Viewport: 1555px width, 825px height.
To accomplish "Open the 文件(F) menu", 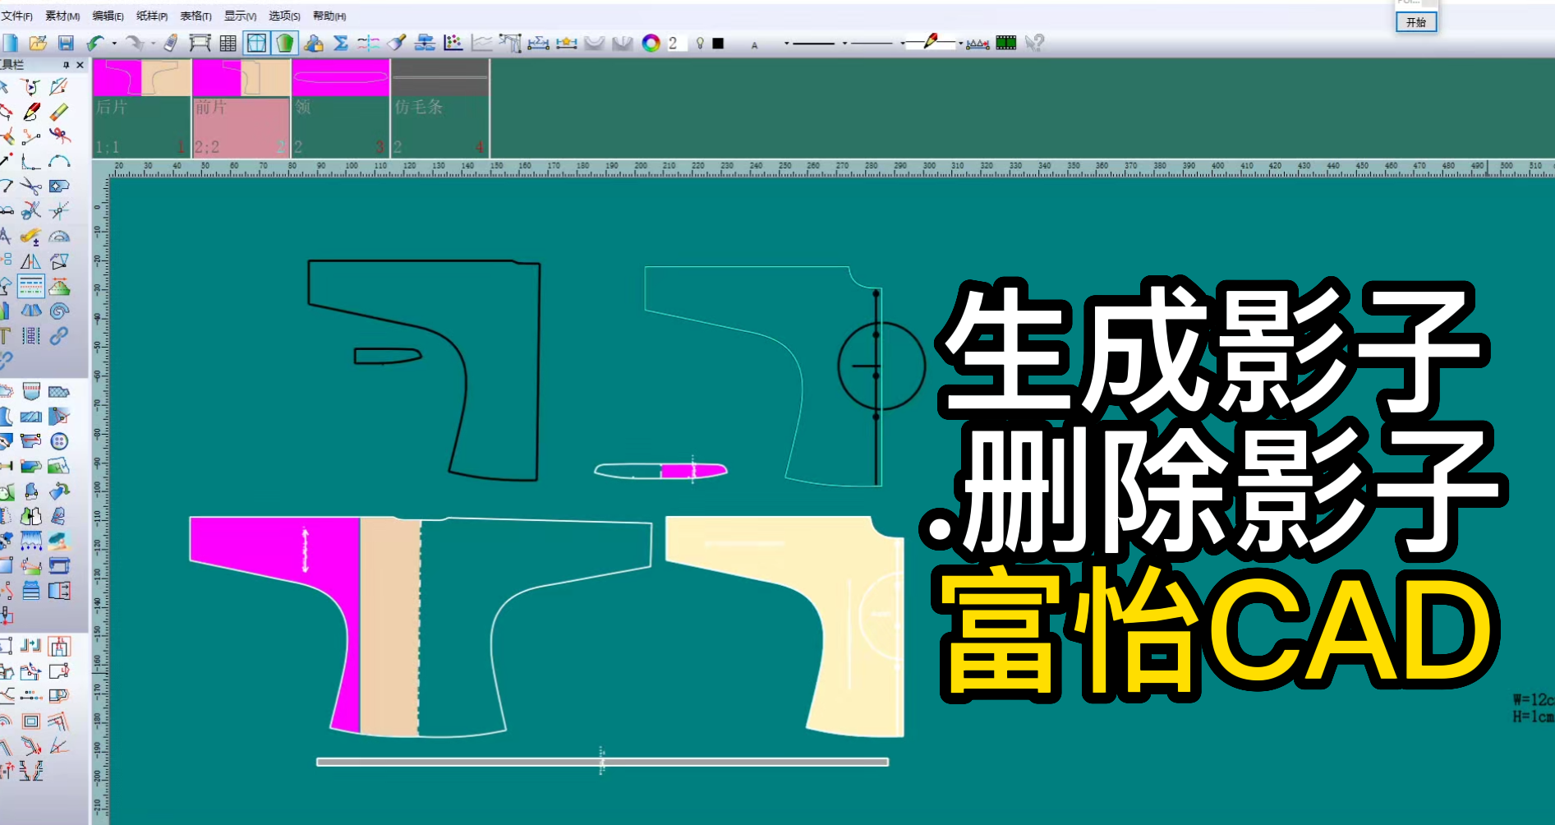I will point(16,16).
